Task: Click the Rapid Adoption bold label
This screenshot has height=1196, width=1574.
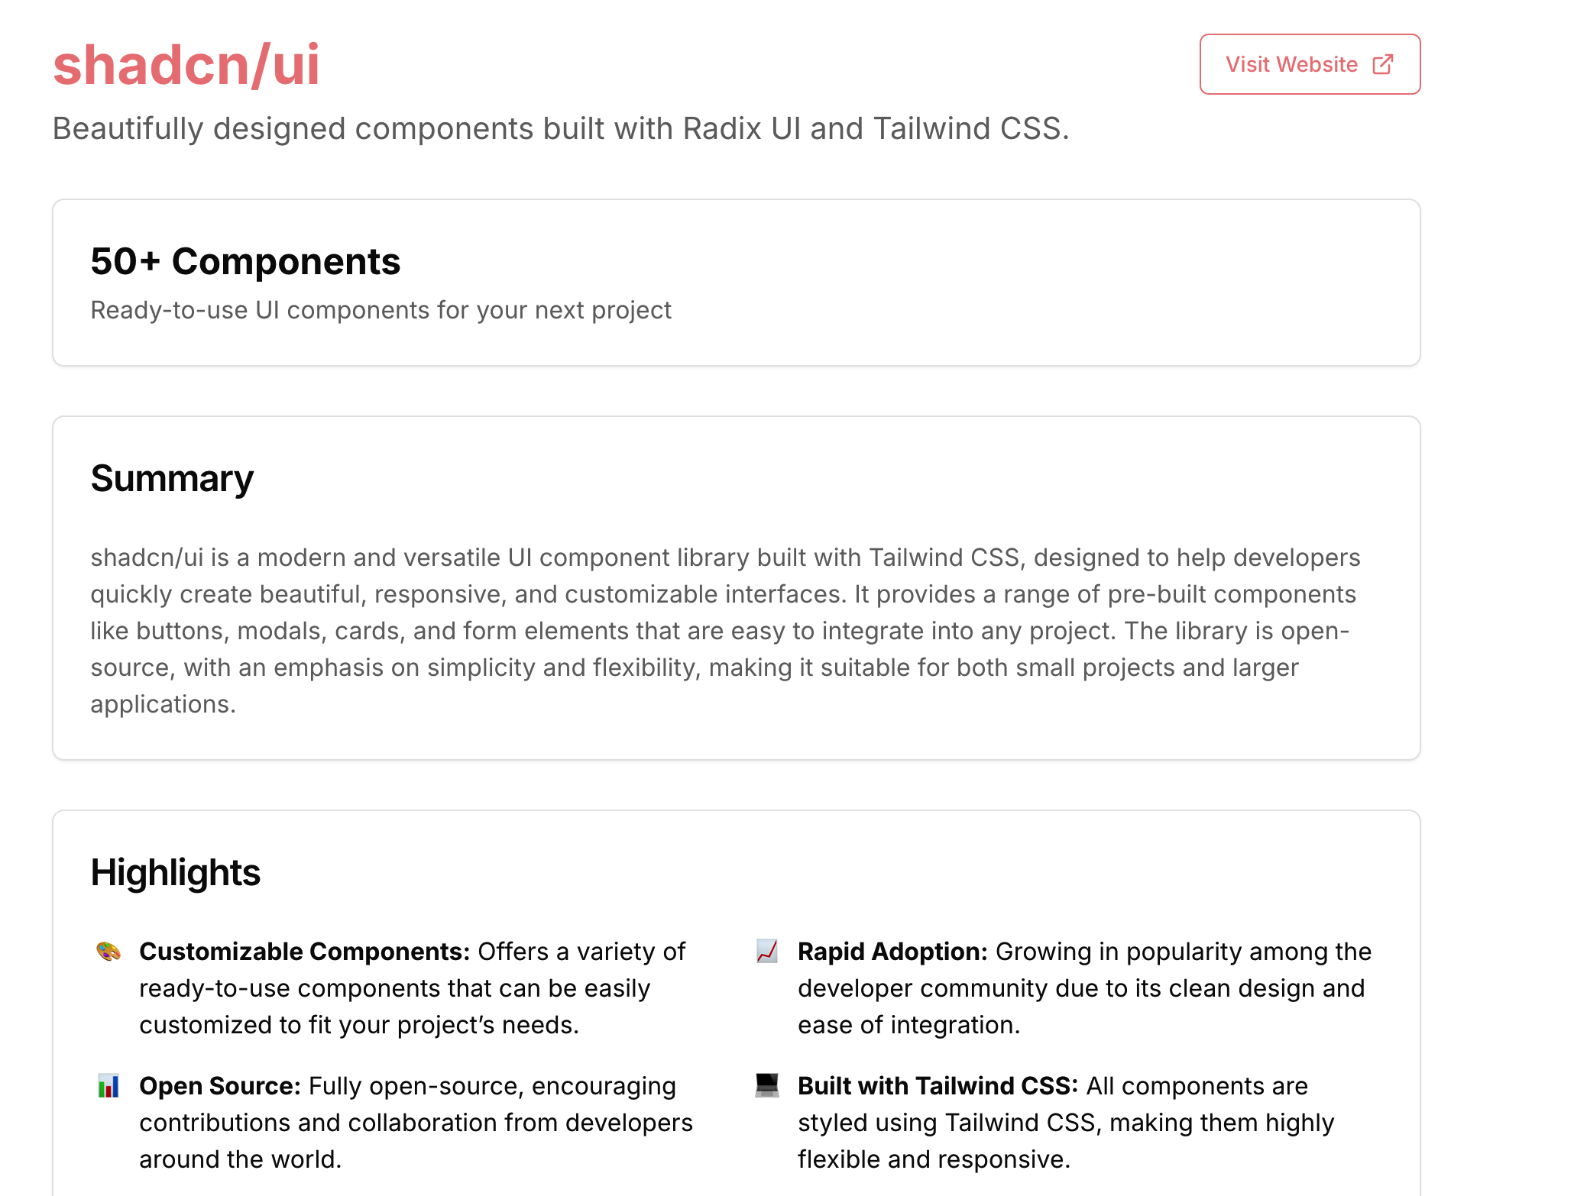Action: click(x=893, y=952)
